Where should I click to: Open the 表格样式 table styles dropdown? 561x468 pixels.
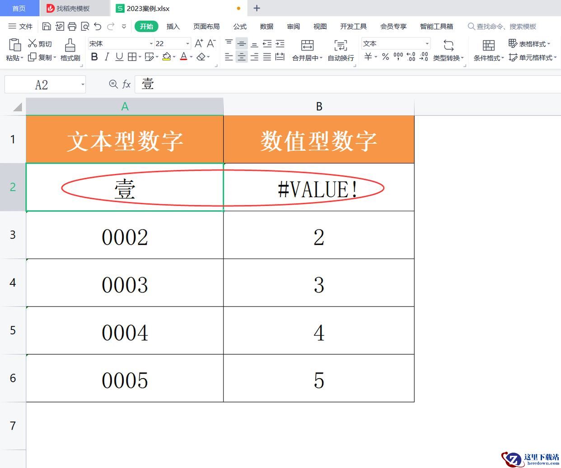[x=529, y=44]
